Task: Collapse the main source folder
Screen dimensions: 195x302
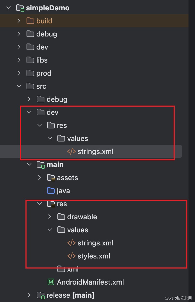Action: tap(29, 165)
